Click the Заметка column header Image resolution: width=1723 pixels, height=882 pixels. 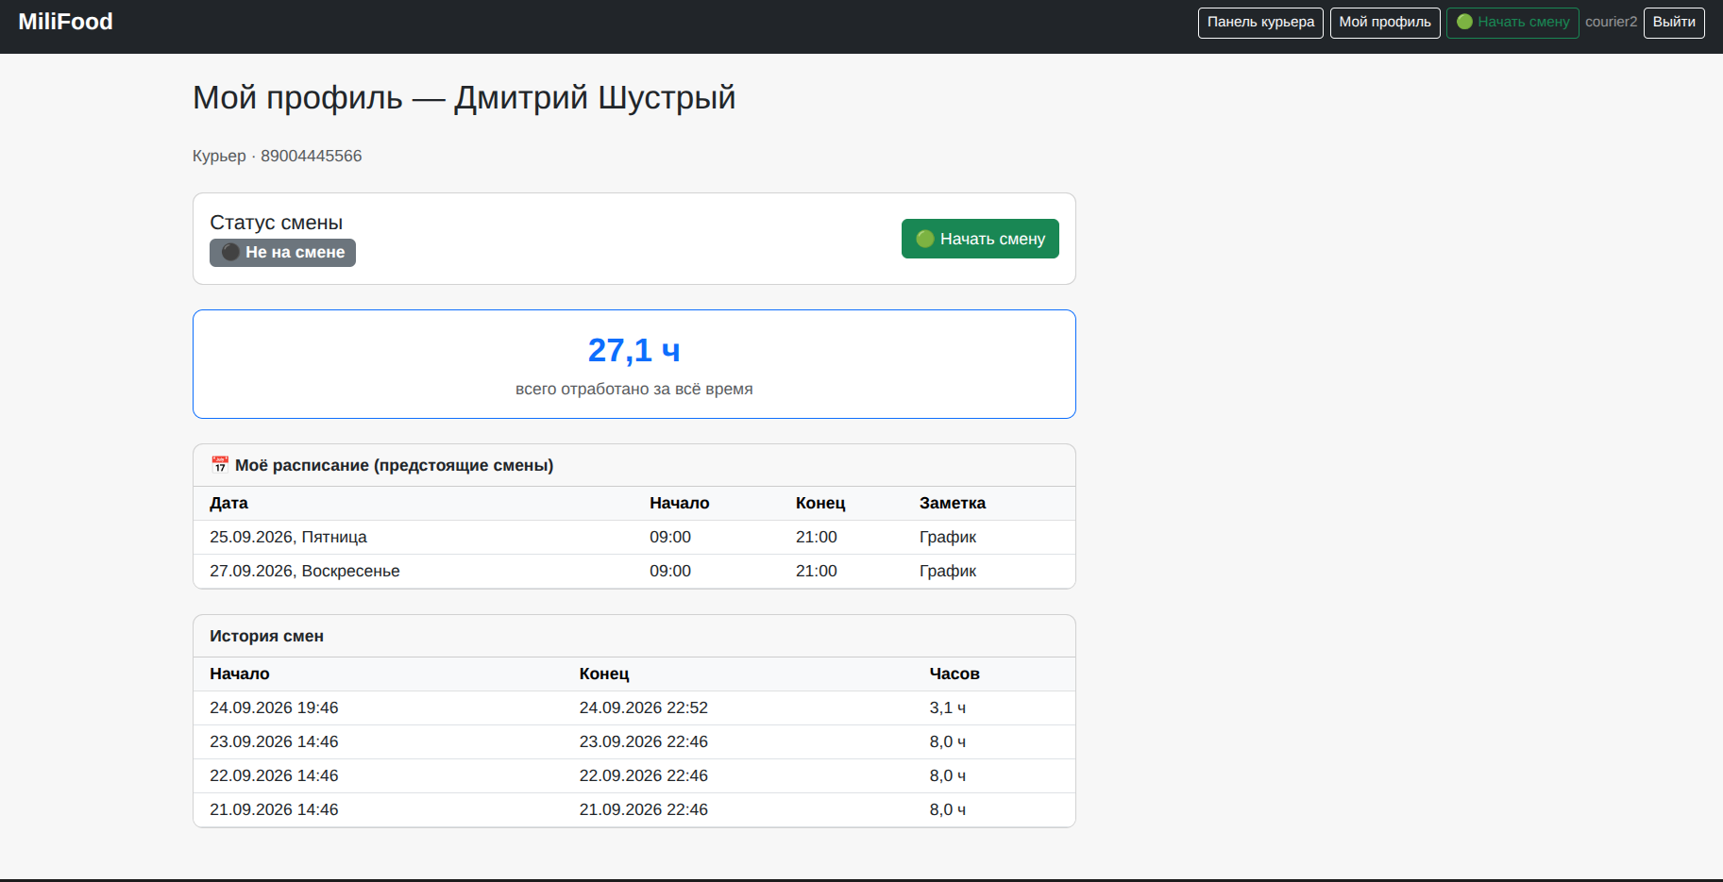pos(953,504)
